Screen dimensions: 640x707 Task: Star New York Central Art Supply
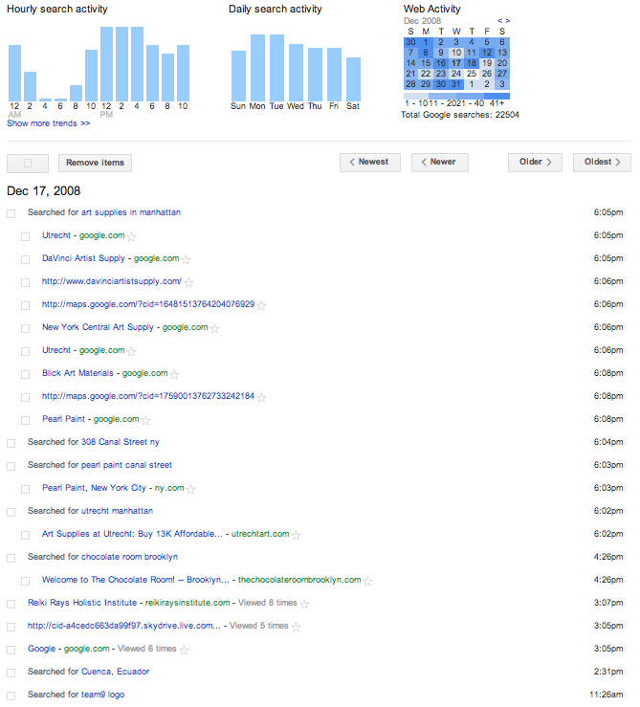pyautogui.click(x=214, y=328)
